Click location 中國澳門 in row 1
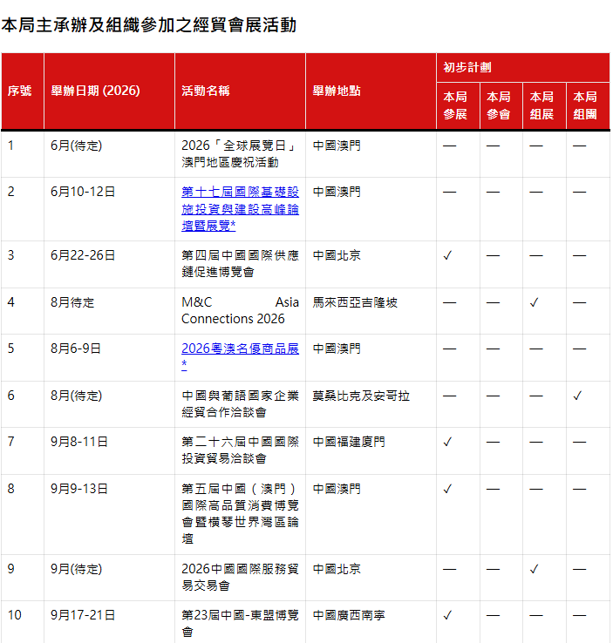Viewport: 613px width, 643px height. (337, 146)
